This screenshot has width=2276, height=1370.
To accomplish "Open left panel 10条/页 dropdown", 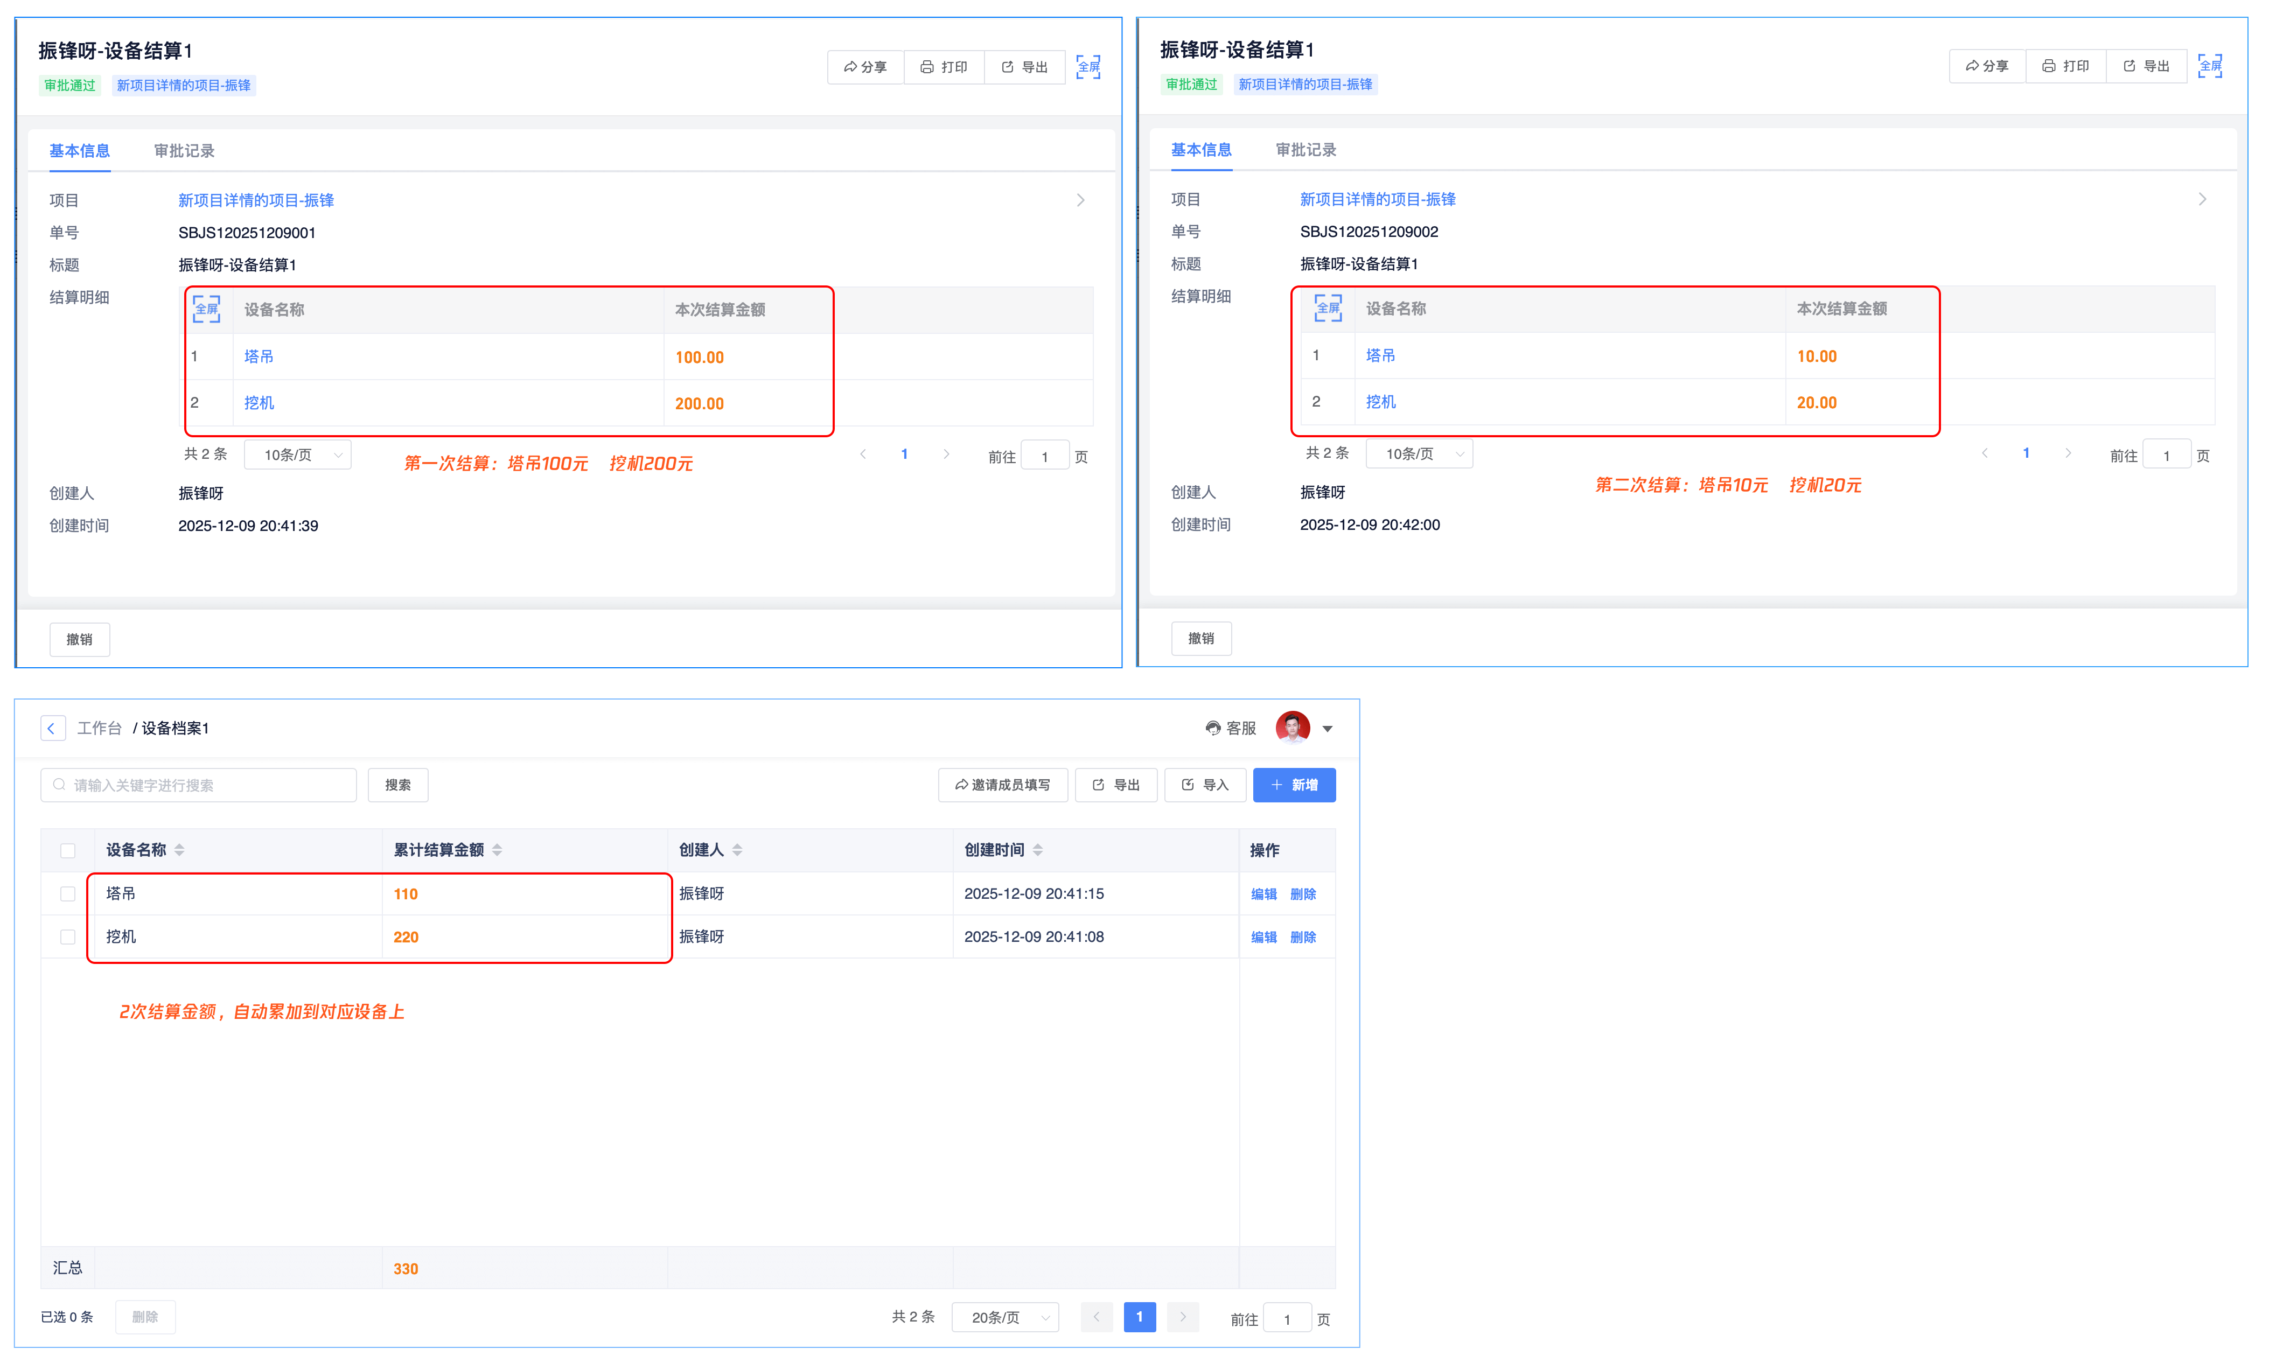I will tap(297, 455).
